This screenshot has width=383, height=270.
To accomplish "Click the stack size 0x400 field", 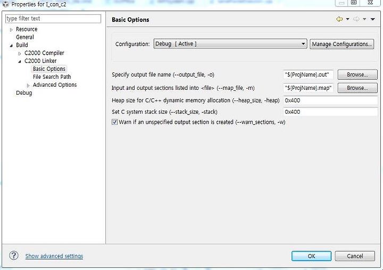I will click(330, 112).
